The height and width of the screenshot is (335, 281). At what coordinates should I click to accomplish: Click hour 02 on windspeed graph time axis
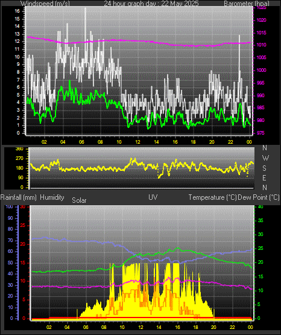click(44, 142)
